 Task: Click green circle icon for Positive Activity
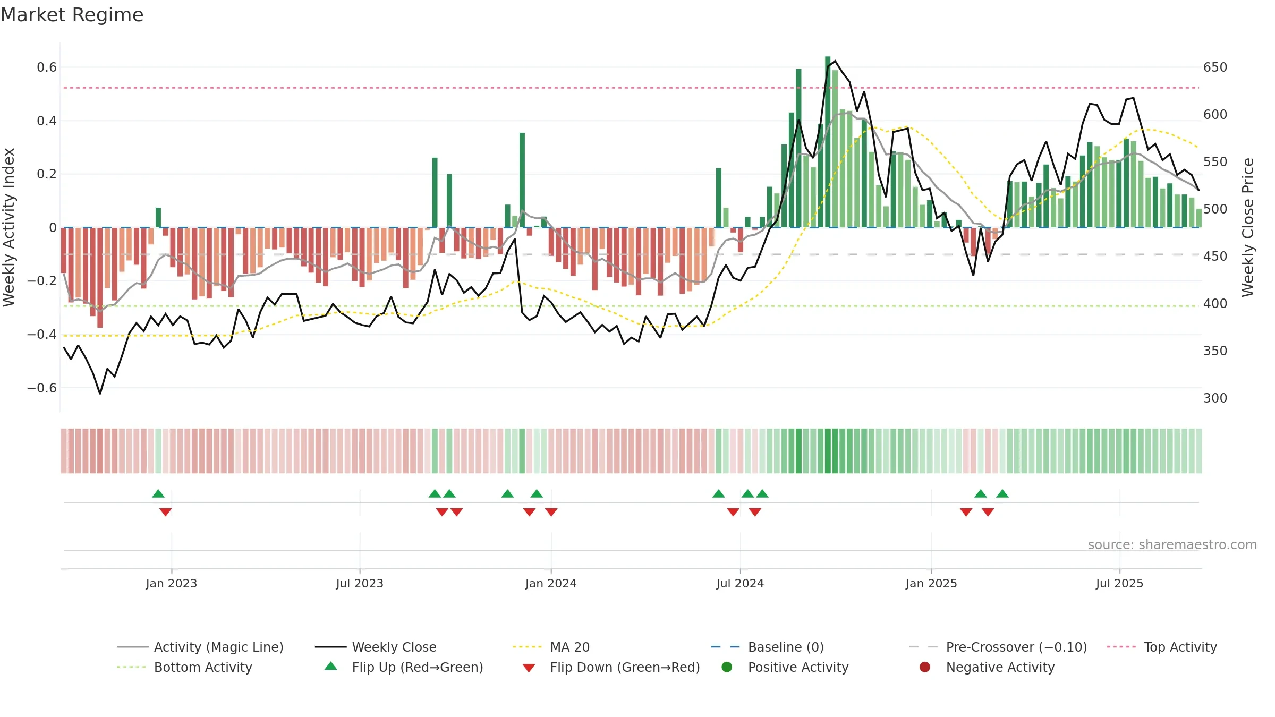[727, 667]
